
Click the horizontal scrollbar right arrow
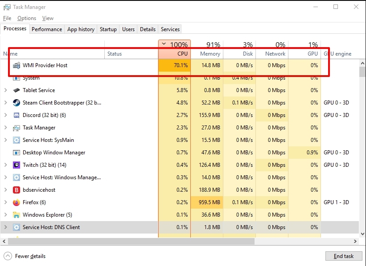pyautogui.click(x=355, y=241)
